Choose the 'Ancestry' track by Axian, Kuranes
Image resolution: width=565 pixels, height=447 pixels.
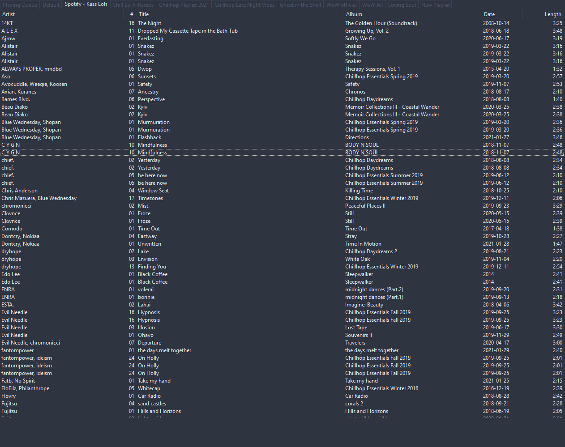148,92
